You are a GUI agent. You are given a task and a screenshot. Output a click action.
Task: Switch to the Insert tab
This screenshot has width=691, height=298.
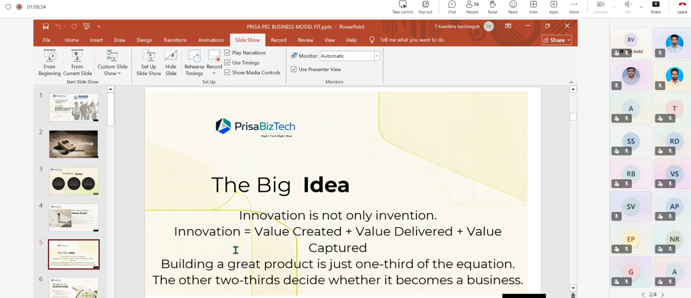tap(96, 40)
